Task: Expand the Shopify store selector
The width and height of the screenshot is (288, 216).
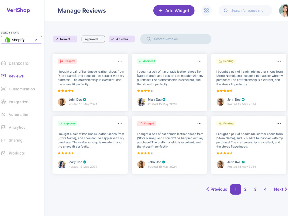Action: (x=22, y=40)
